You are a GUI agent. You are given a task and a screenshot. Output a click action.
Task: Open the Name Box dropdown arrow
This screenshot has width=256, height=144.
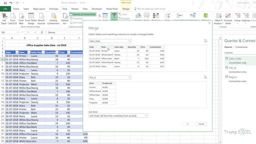(18, 32)
